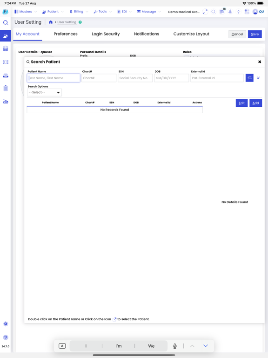Open the dashboard grid tiles icon

click(247, 12)
